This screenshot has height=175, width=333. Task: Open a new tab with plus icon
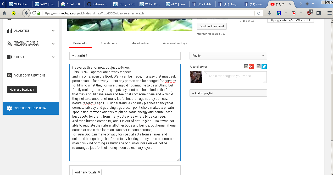(307, 4)
